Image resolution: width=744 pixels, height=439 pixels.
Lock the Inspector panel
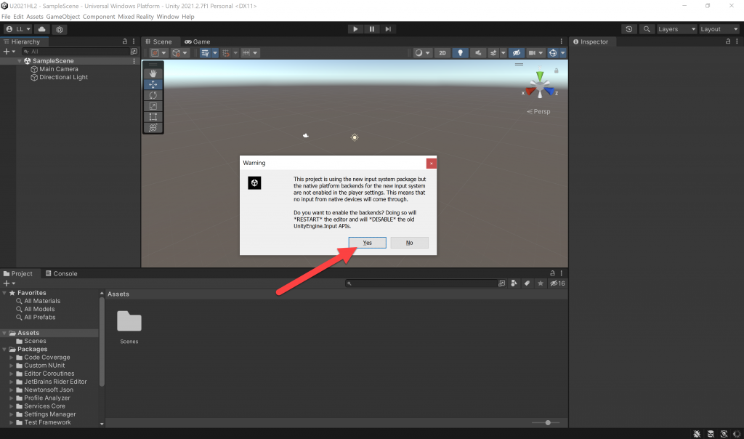coord(728,41)
